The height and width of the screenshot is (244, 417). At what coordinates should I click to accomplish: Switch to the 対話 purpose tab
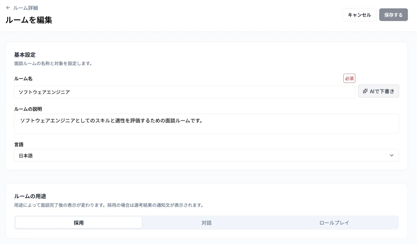pyautogui.click(x=206, y=223)
